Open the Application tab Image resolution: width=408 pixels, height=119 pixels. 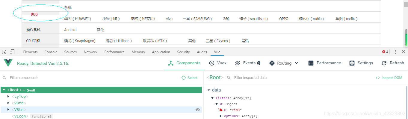coord(161,52)
